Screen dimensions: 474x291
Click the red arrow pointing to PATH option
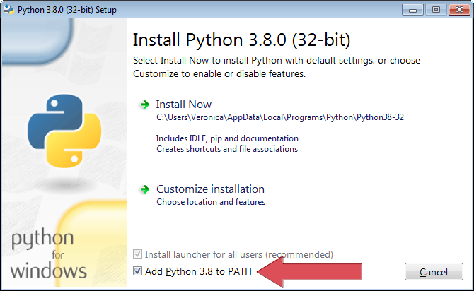point(309,271)
